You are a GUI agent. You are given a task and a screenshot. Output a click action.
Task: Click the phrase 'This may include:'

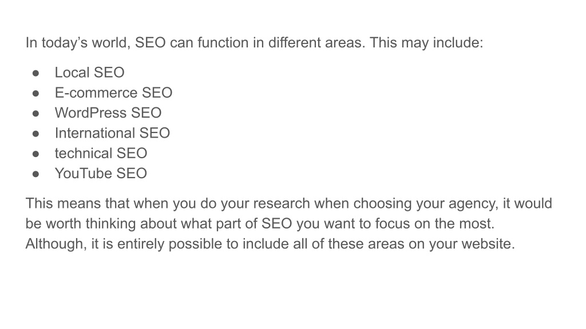[426, 42]
